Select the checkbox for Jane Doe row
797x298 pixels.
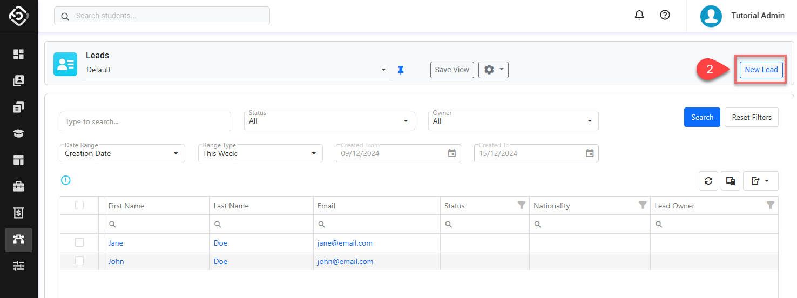tap(79, 243)
